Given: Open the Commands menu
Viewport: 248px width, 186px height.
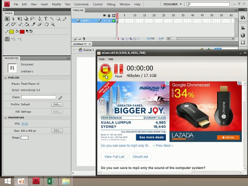Looking at the screenshot, I should click(x=81, y=4).
